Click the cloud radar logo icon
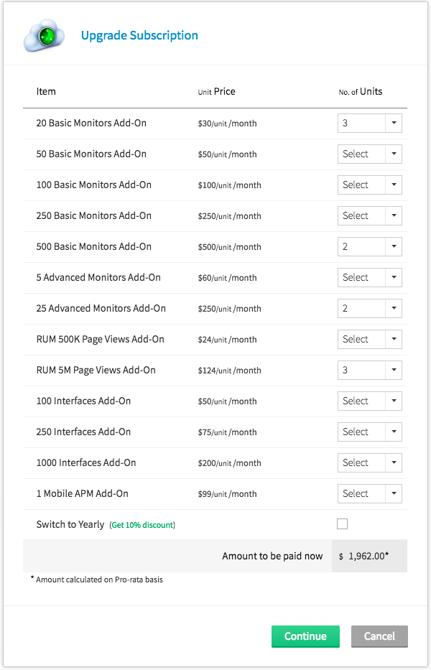431x670 pixels. coord(44,36)
